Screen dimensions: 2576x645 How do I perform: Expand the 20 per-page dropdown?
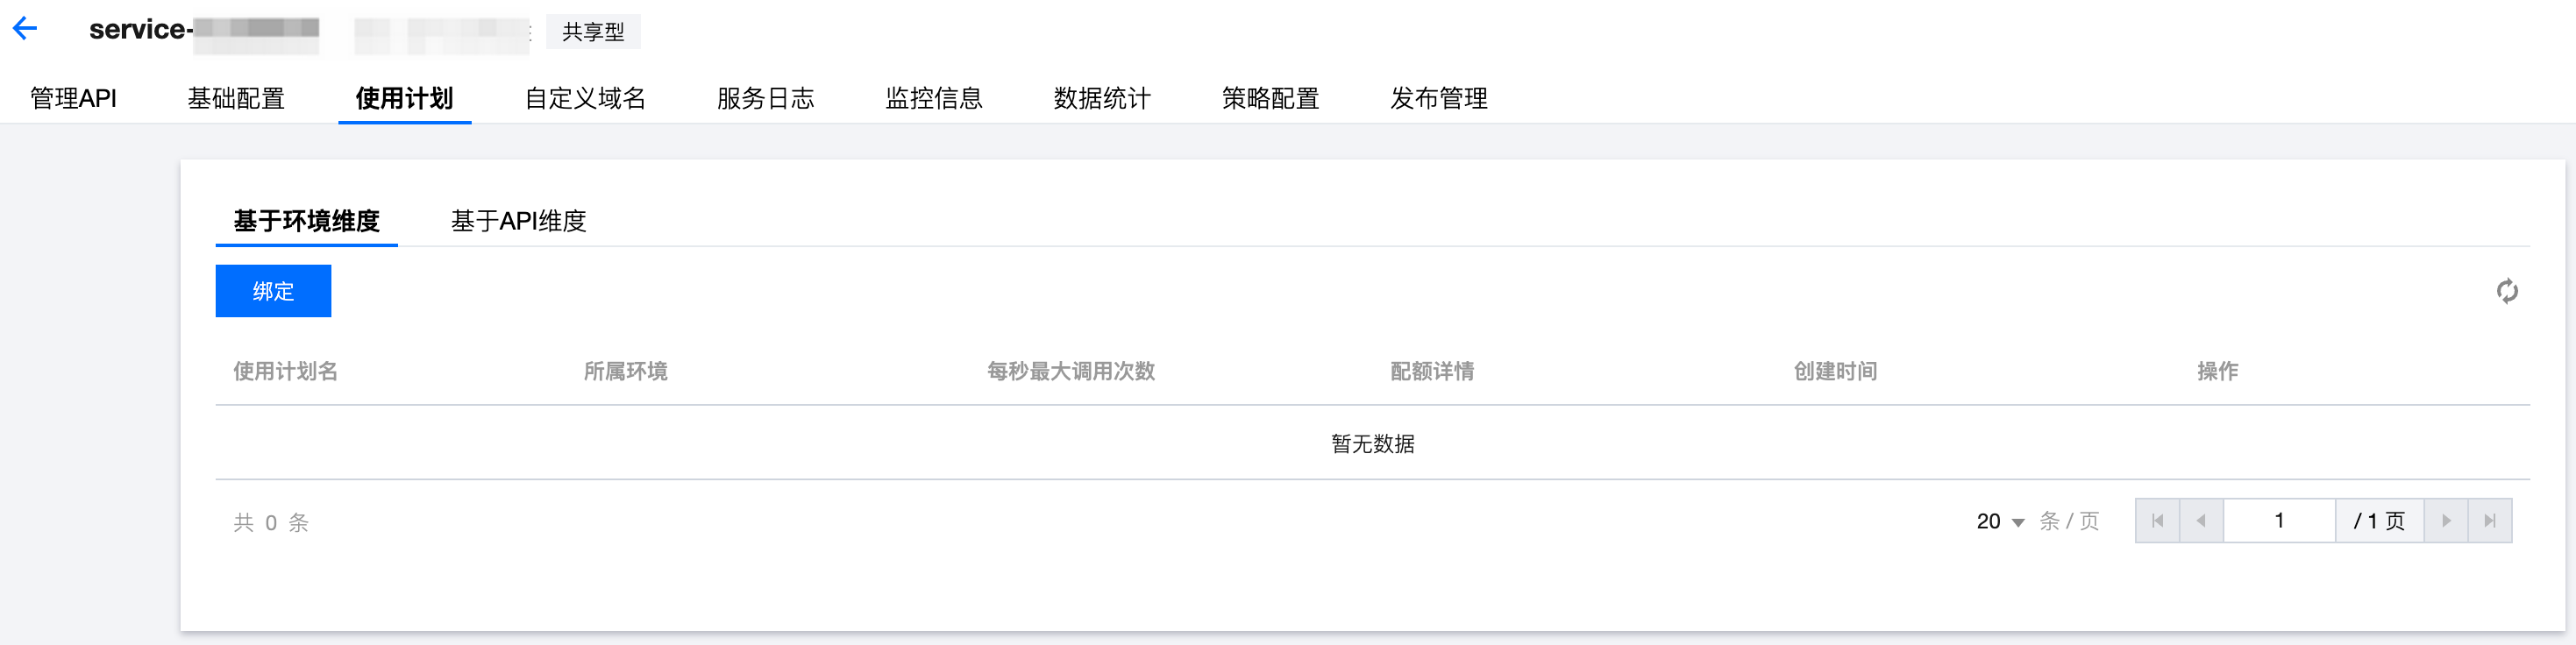tap(2000, 522)
